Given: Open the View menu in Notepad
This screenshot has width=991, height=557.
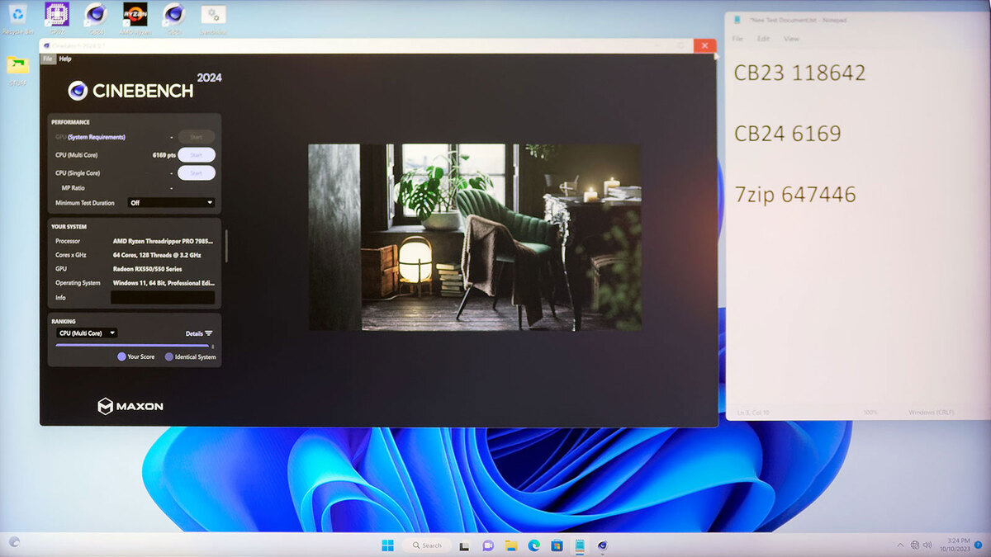Looking at the screenshot, I should [x=791, y=39].
